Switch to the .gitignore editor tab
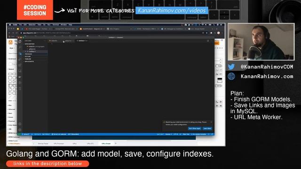 pos(68,41)
